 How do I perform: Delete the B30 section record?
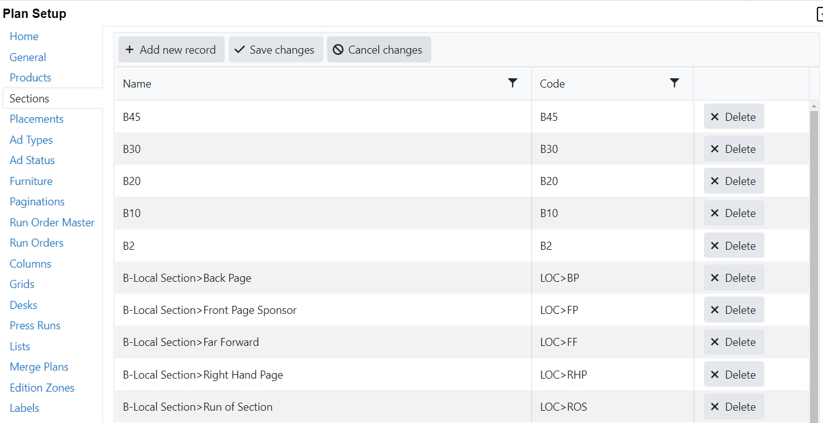coord(734,149)
